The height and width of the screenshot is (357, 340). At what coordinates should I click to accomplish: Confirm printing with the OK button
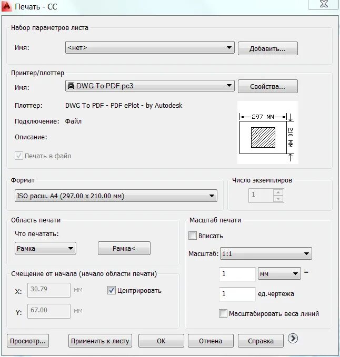[161, 341]
